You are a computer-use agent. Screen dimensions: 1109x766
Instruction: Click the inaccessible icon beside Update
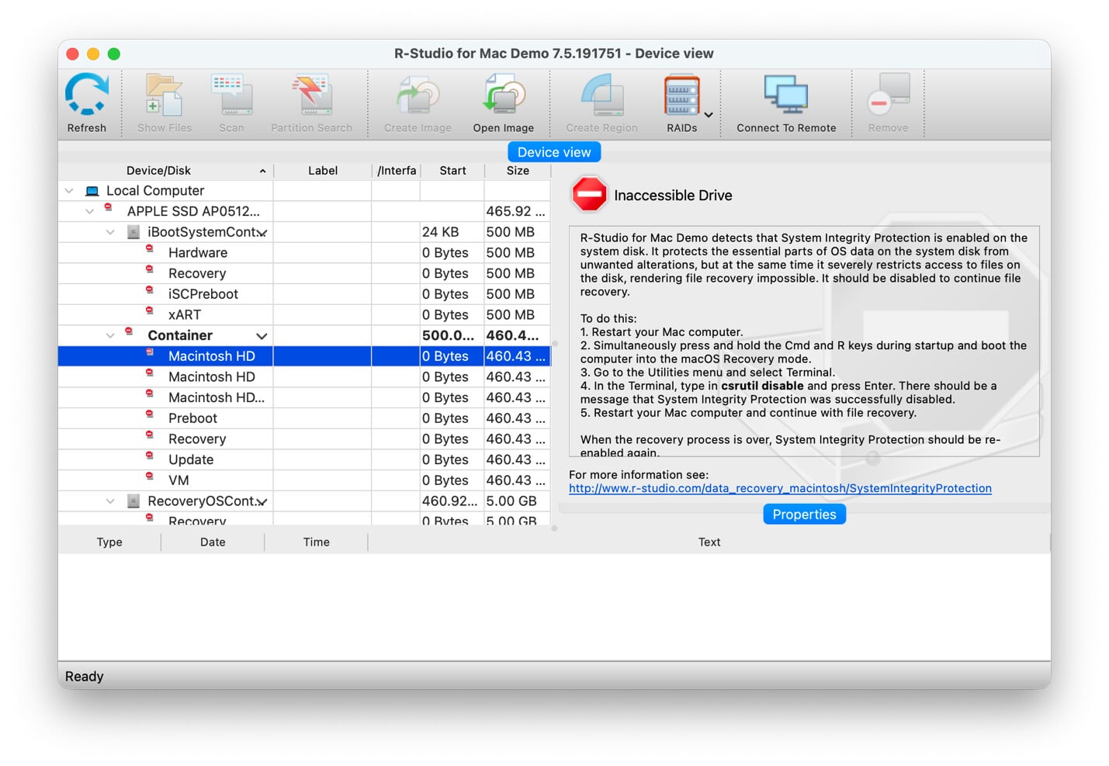tap(150, 456)
